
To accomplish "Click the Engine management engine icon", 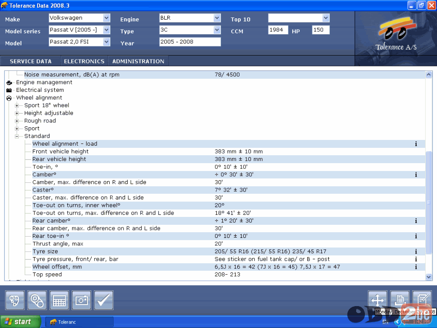I will pyautogui.click(x=9, y=83).
